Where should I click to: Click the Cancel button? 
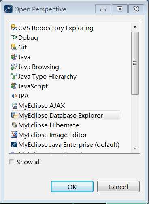pos(118,187)
